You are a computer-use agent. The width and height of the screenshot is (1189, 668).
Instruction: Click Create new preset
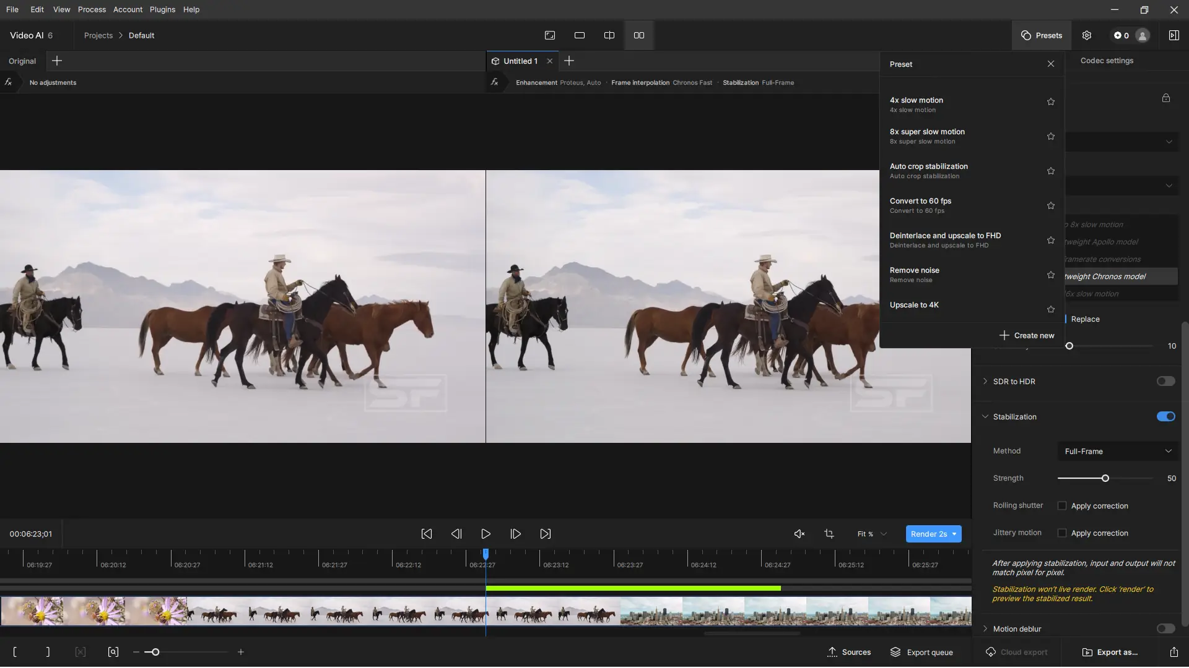[x=1027, y=335]
